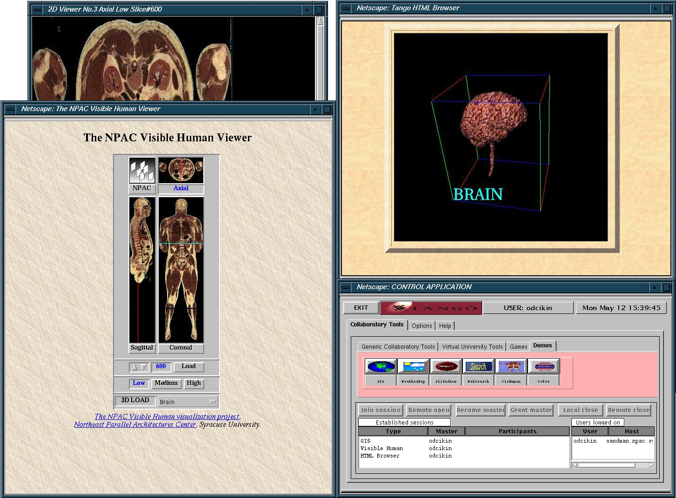Open the Games tab
The height and width of the screenshot is (498, 676).
click(x=519, y=347)
